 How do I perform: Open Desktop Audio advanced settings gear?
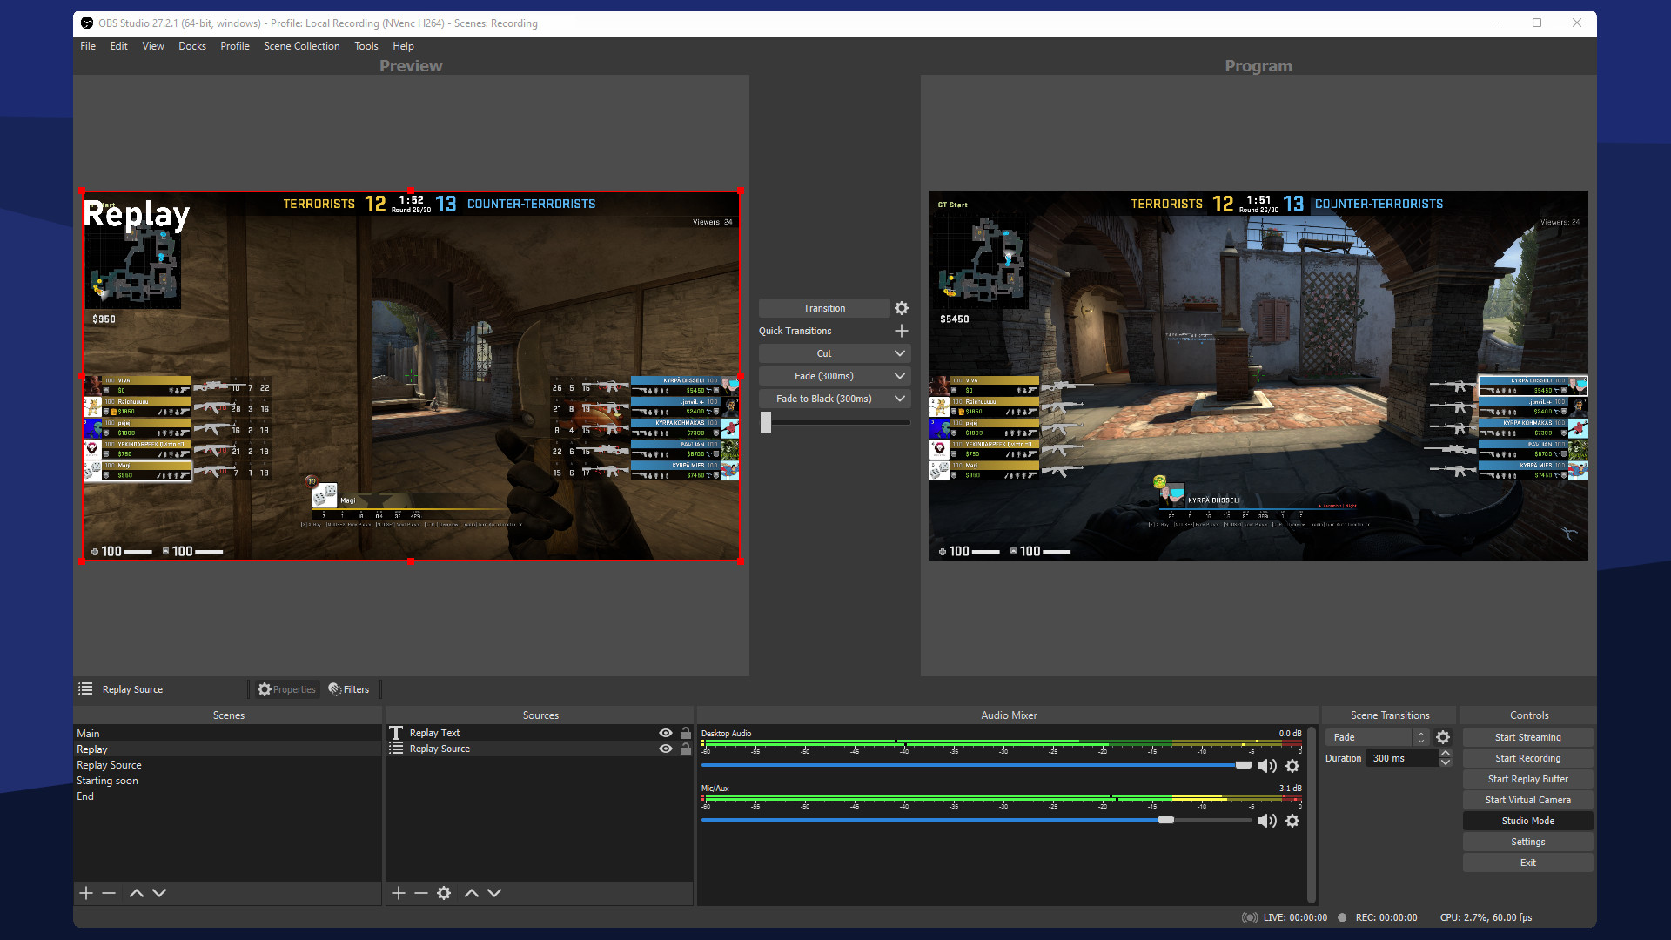click(x=1292, y=765)
